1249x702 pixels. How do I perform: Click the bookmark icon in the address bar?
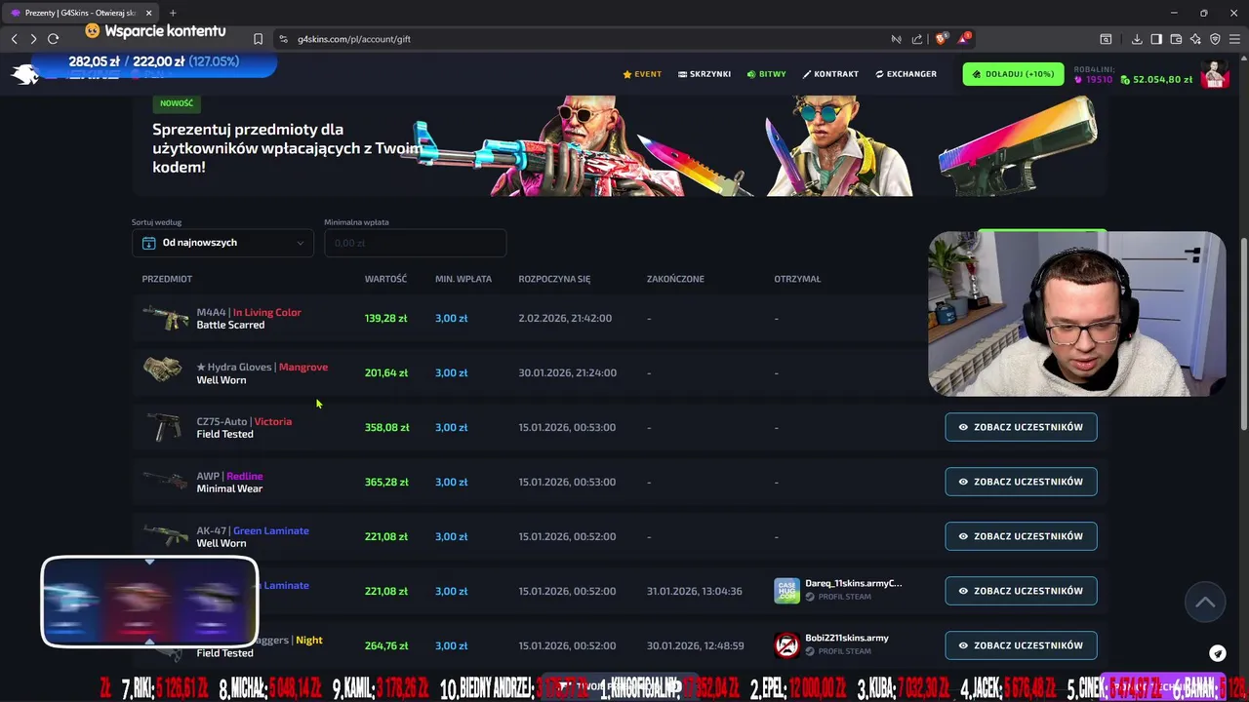(258, 39)
